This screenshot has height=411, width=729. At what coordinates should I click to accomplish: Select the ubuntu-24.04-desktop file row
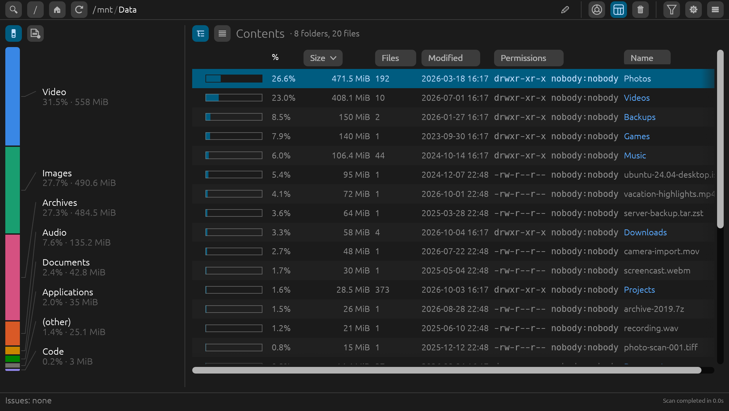click(453, 175)
